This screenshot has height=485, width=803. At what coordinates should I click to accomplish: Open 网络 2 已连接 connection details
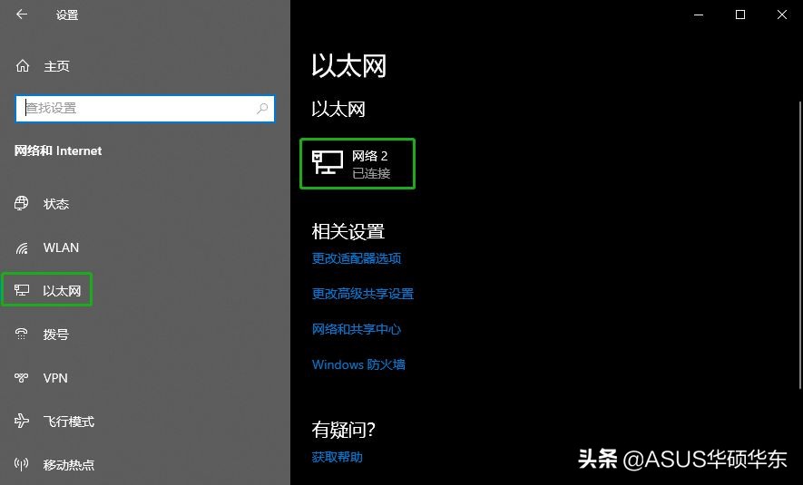point(357,164)
